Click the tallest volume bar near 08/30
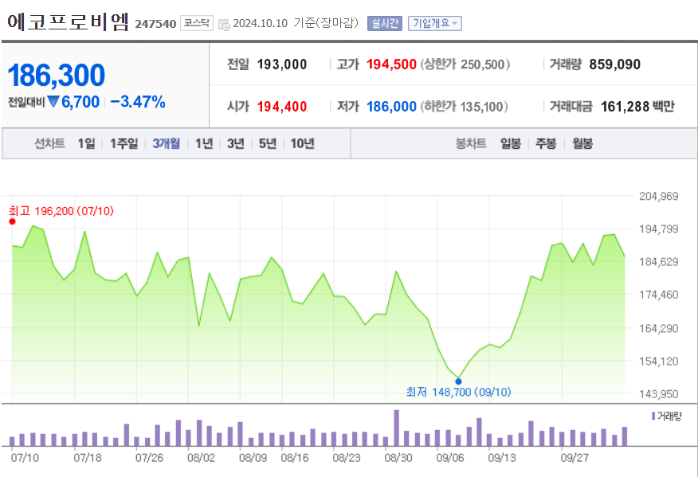Image resolution: width=698 pixels, height=477 pixels. (x=397, y=428)
